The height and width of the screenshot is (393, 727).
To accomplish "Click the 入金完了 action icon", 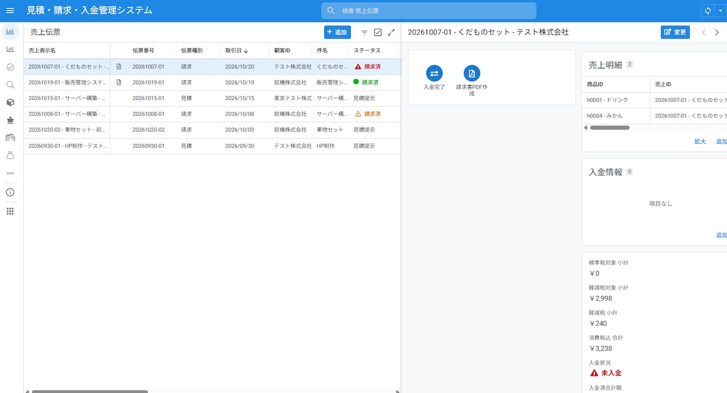I will pyautogui.click(x=434, y=74).
